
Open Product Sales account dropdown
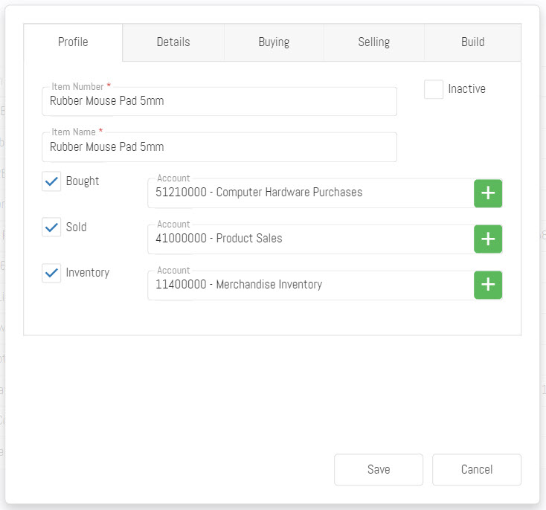click(x=310, y=239)
